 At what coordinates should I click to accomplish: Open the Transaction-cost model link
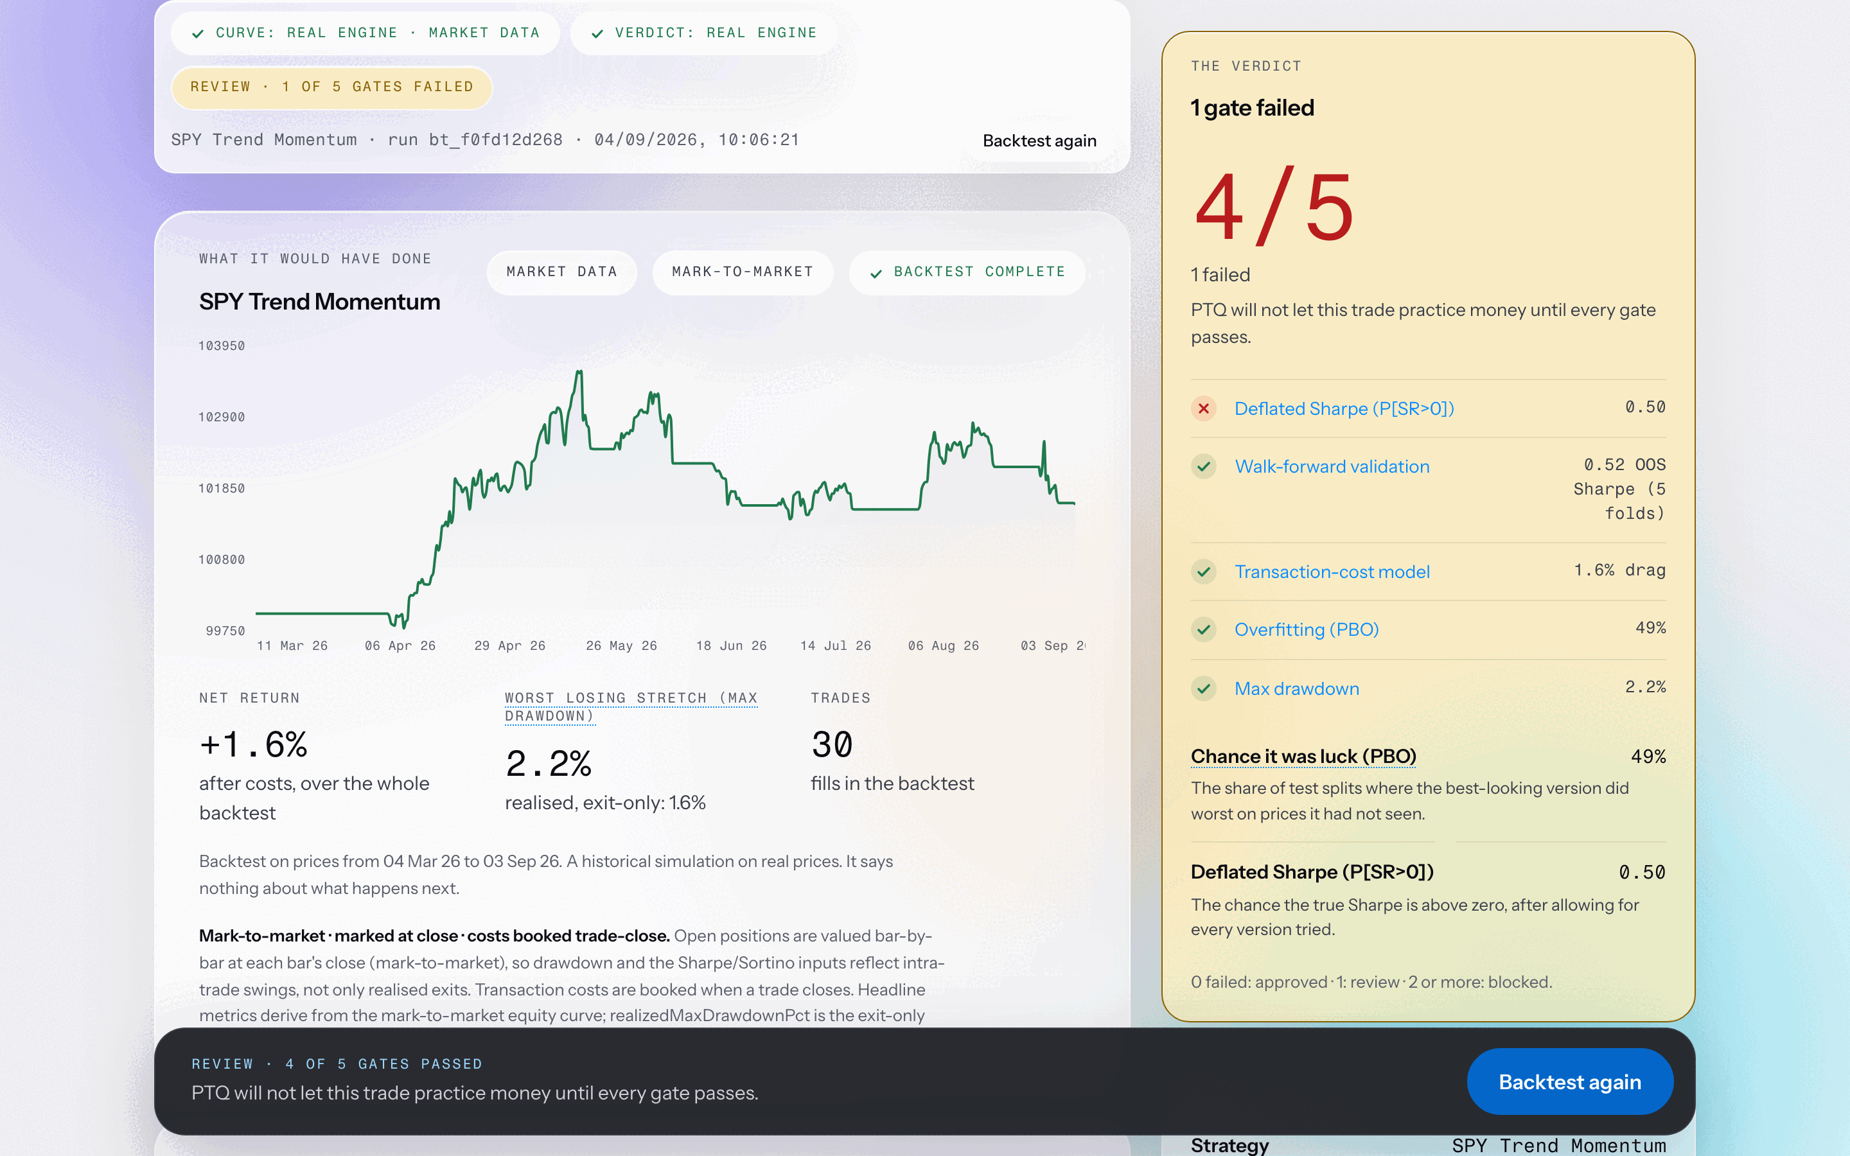[x=1332, y=572]
